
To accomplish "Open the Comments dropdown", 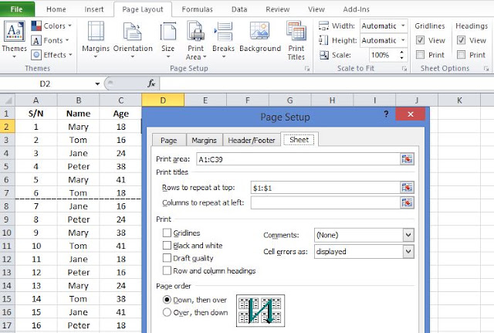I will click(408, 235).
